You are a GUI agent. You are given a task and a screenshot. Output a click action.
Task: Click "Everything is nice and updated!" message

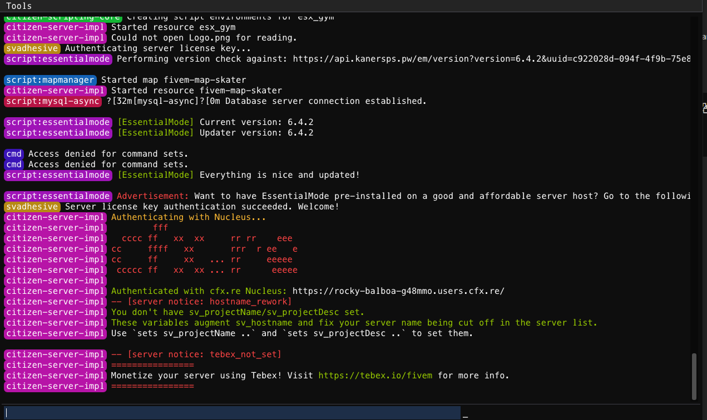279,175
